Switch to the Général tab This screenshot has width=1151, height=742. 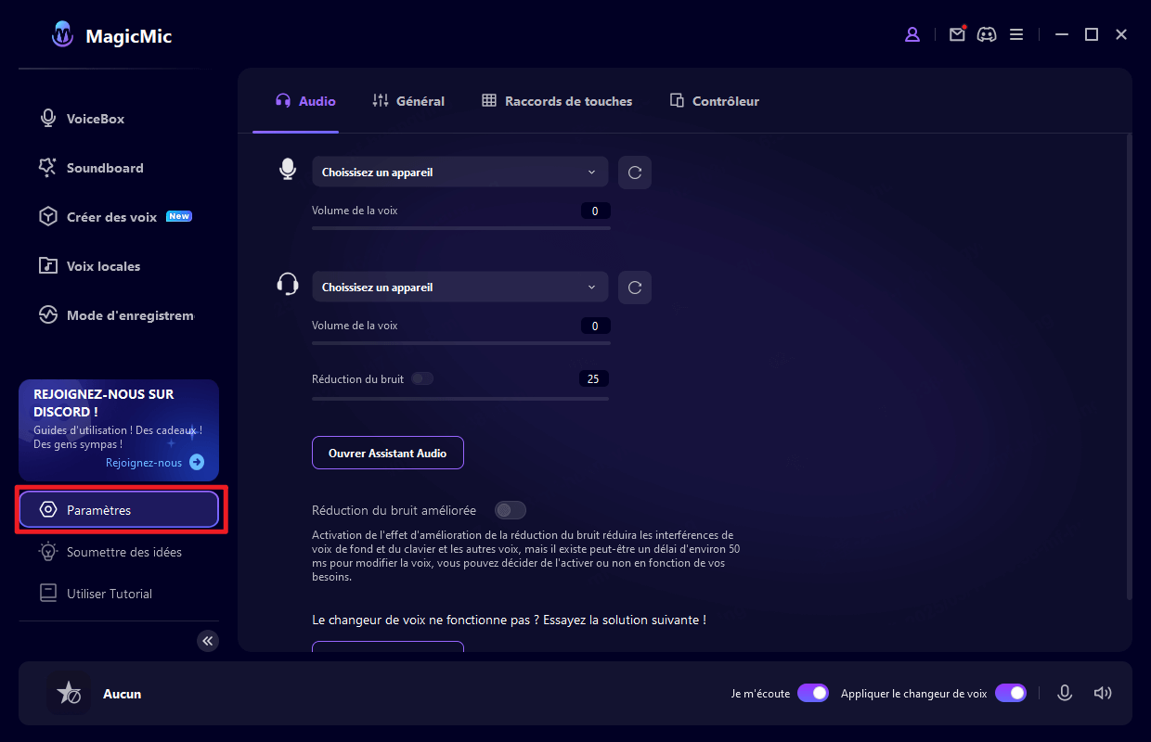pyautogui.click(x=408, y=101)
